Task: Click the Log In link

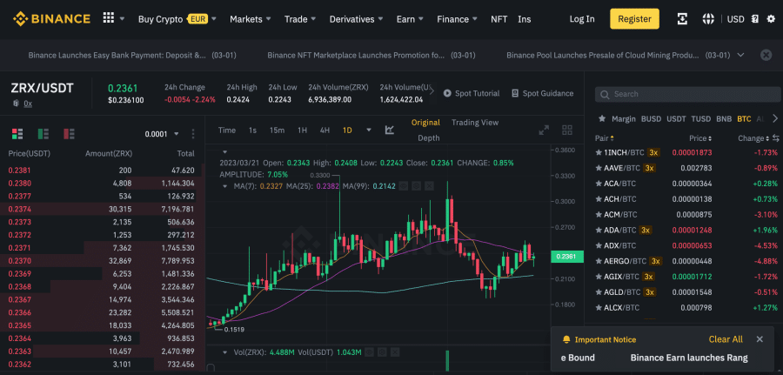Action: [x=582, y=19]
